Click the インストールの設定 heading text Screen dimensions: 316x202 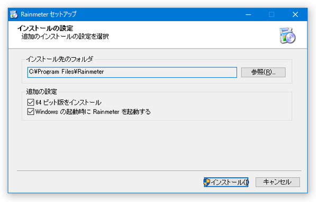(x=45, y=28)
